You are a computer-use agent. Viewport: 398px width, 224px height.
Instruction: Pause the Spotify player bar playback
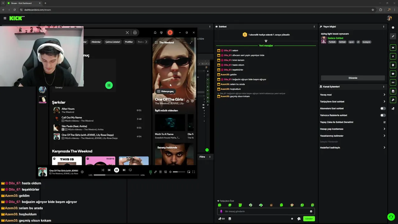click(x=117, y=170)
